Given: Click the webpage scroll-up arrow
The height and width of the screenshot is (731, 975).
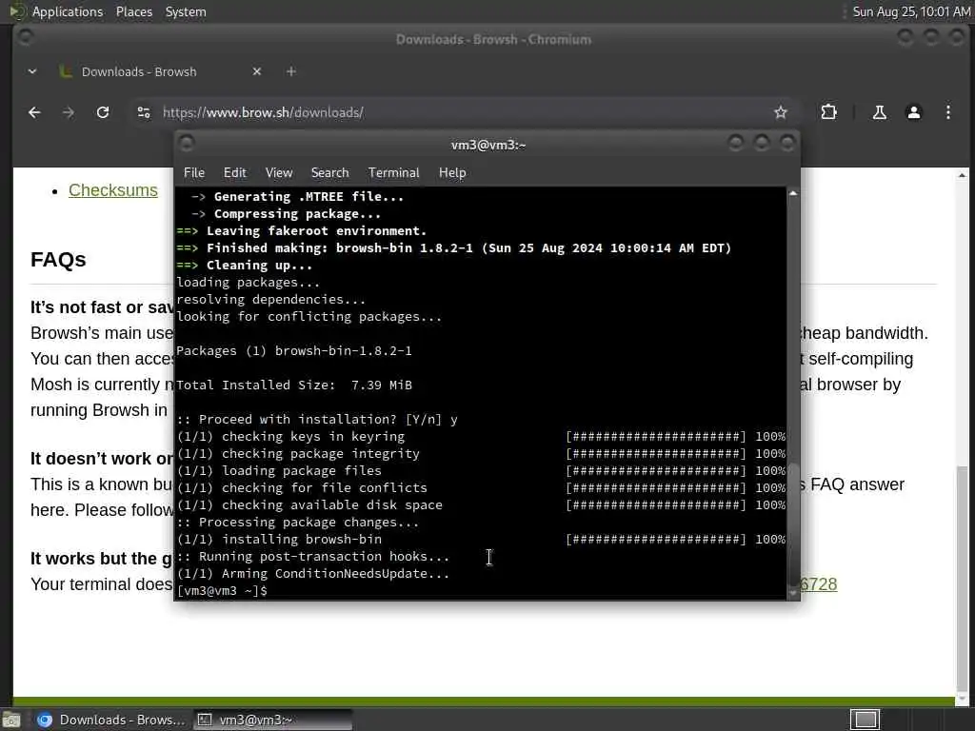Looking at the screenshot, I should (x=962, y=175).
